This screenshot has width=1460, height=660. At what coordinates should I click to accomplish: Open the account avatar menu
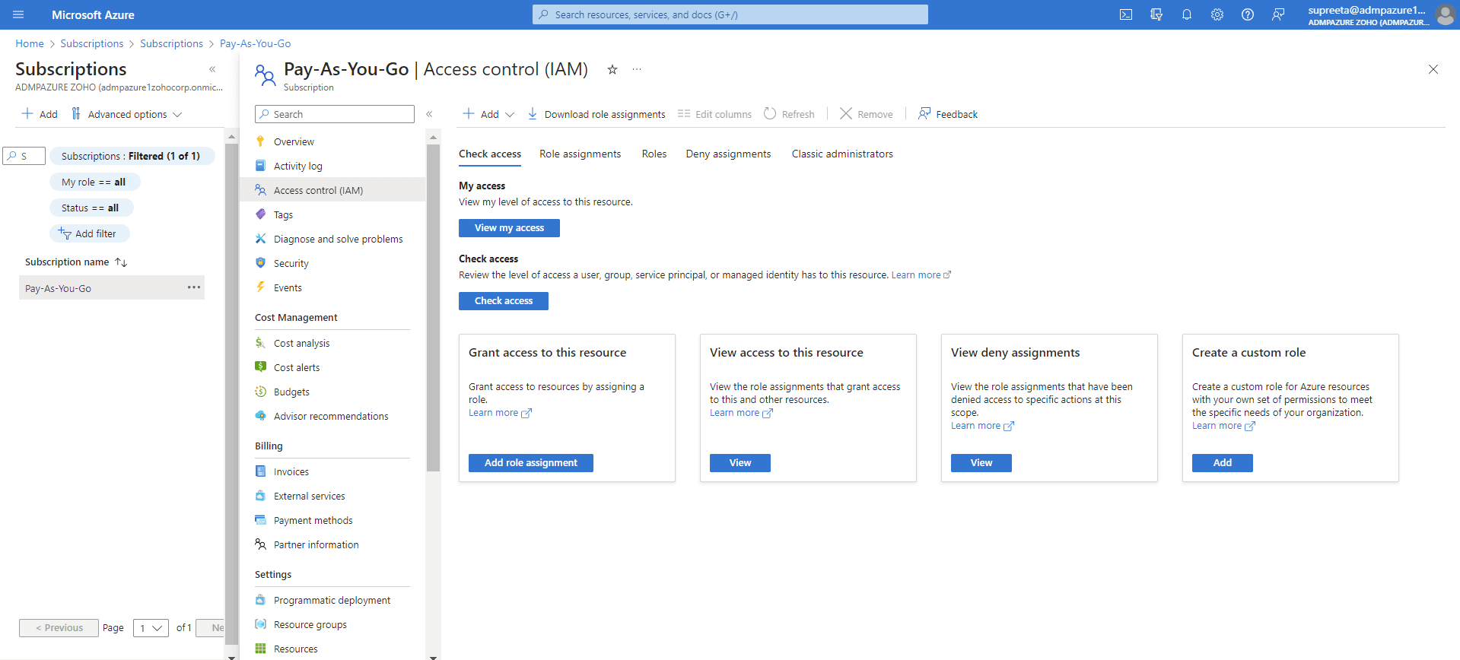1445,14
